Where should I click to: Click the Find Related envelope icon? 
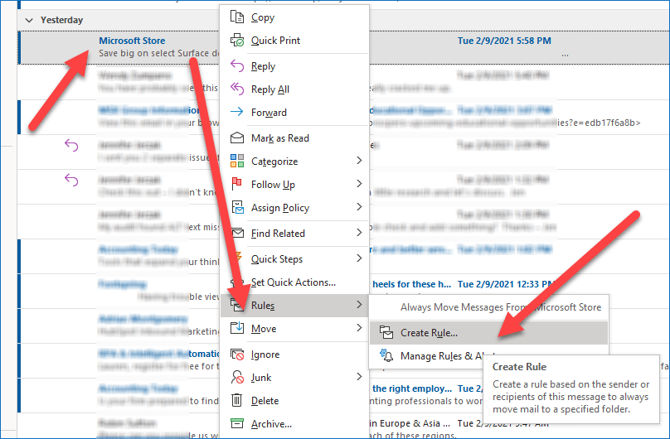(x=238, y=233)
